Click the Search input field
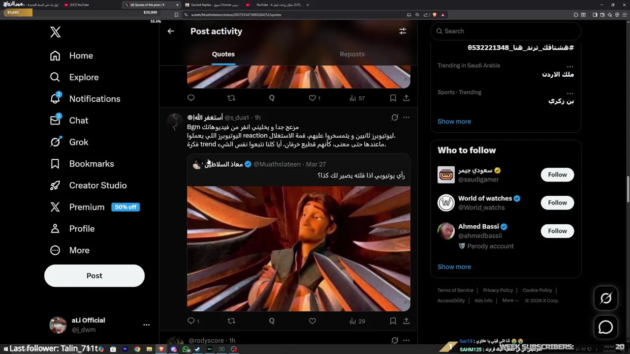 point(505,31)
